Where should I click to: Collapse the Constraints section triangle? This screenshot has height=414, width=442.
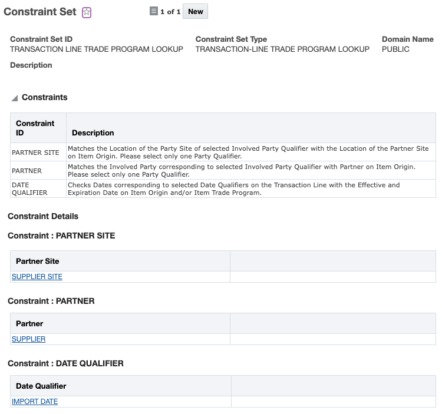[14, 98]
